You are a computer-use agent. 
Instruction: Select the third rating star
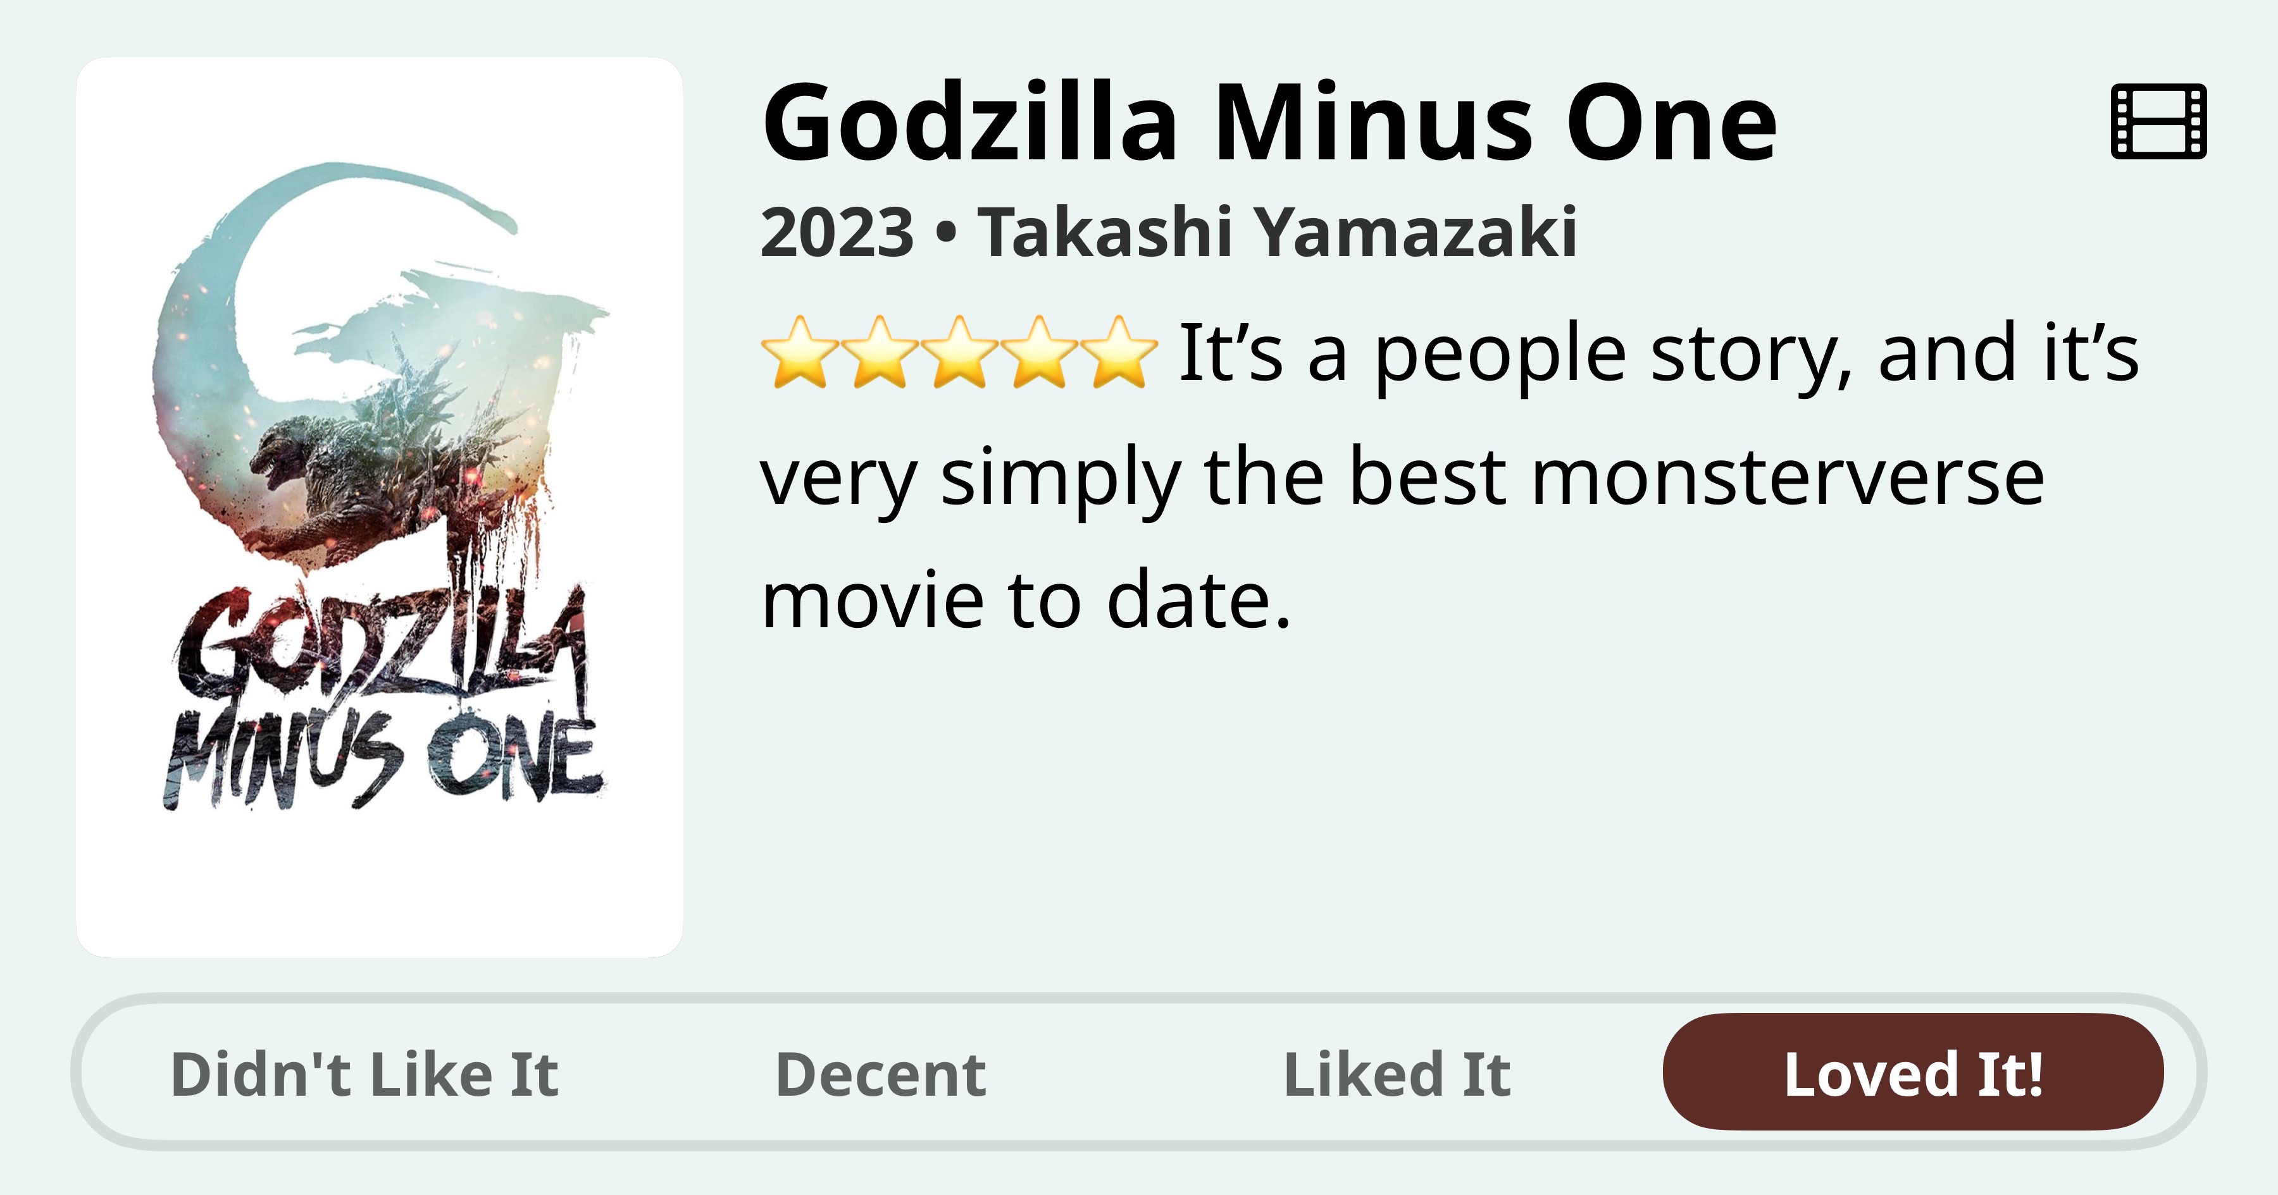coord(959,353)
